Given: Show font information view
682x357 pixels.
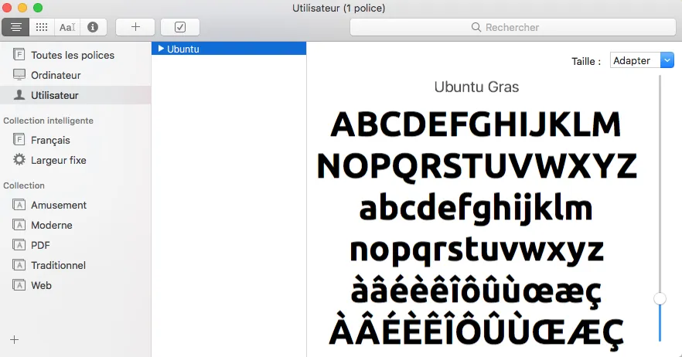Looking at the screenshot, I should coord(93,27).
